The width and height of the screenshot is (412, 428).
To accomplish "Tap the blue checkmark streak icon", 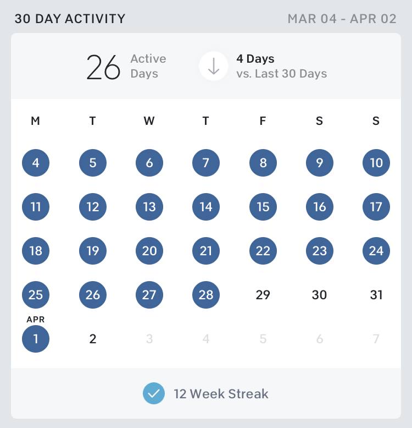I will pos(154,393).
